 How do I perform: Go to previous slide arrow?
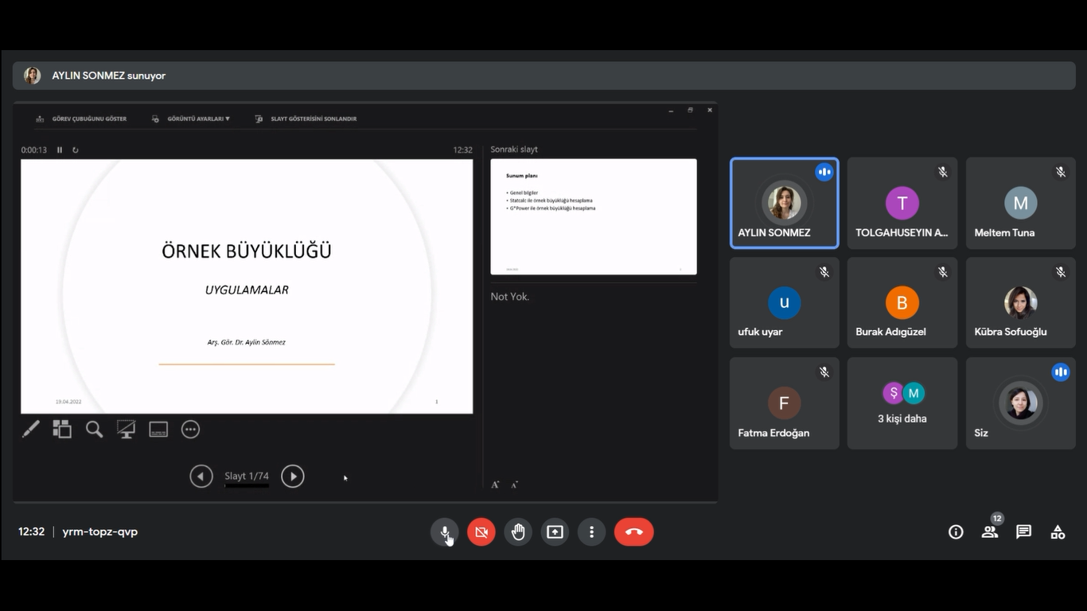click(x=201, y=477)
